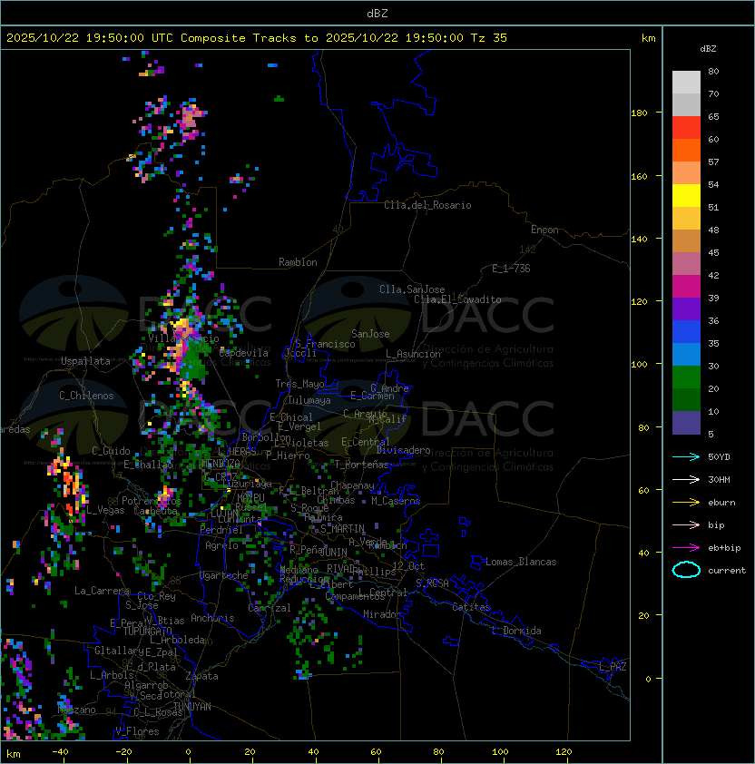Image resolution: width=755 pixels, height=764 pixels.
Task: Click the 140 km tick on right axis
Action: coord(639,239)
